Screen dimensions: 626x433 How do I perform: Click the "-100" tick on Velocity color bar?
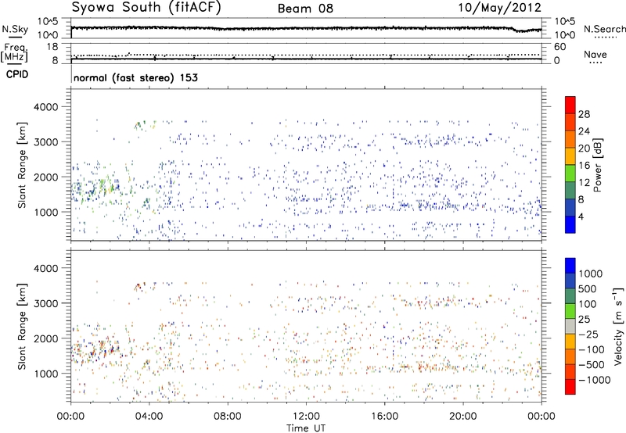tap(592, 349)
